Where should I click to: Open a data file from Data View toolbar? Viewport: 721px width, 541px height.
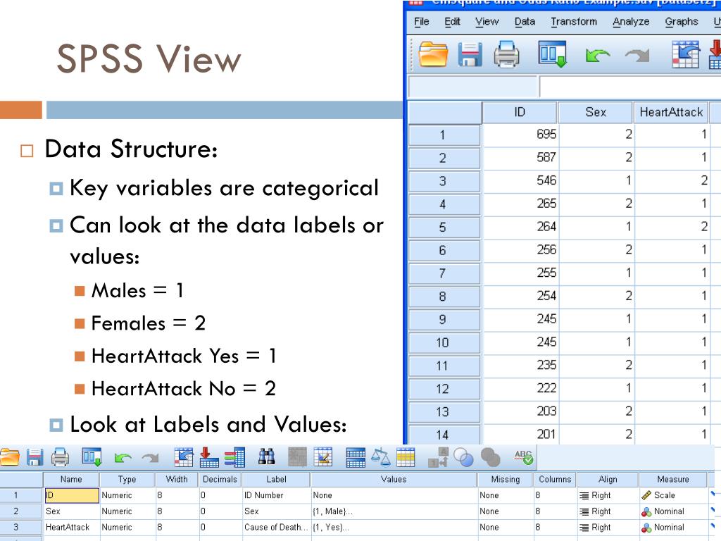433,54
